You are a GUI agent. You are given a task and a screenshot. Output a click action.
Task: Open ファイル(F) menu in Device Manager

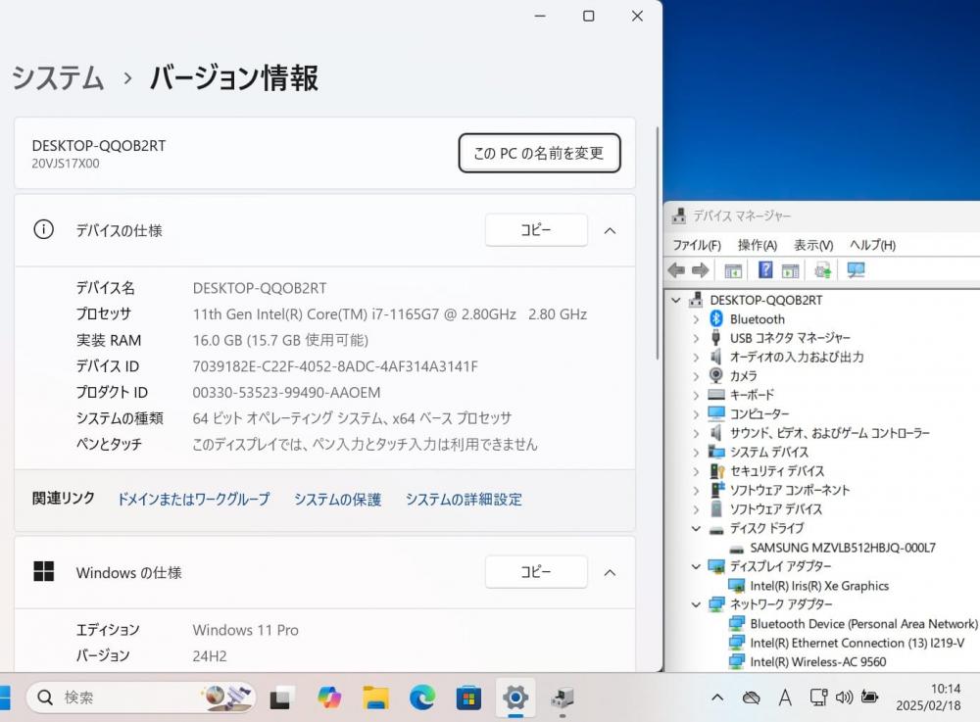click(x=696, y=246)
